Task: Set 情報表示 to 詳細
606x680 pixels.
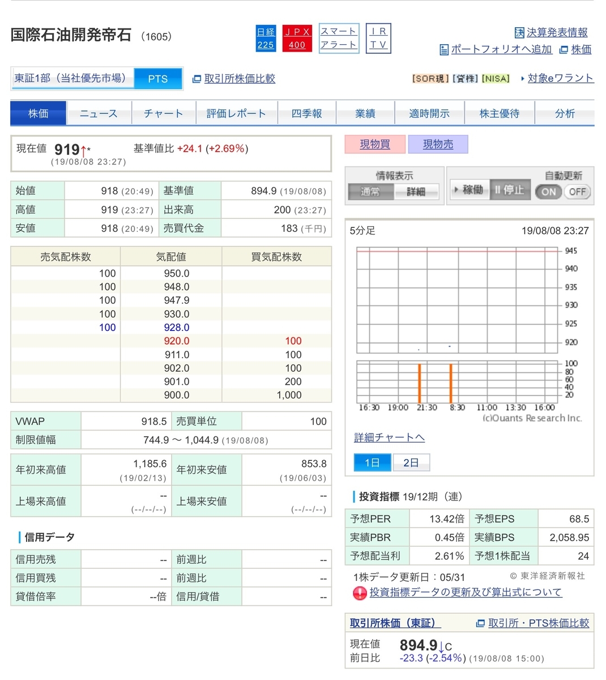Action: click(416, 192)
